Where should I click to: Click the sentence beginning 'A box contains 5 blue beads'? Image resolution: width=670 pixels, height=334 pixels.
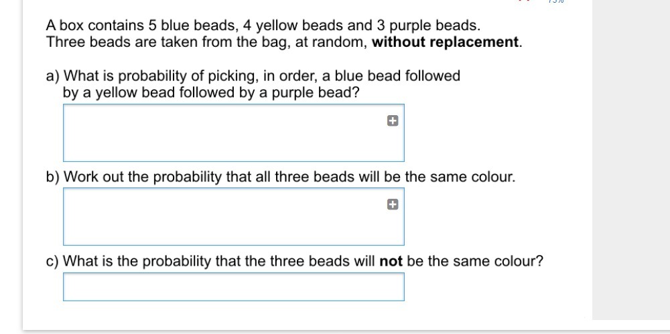click(x=263, y=25)
